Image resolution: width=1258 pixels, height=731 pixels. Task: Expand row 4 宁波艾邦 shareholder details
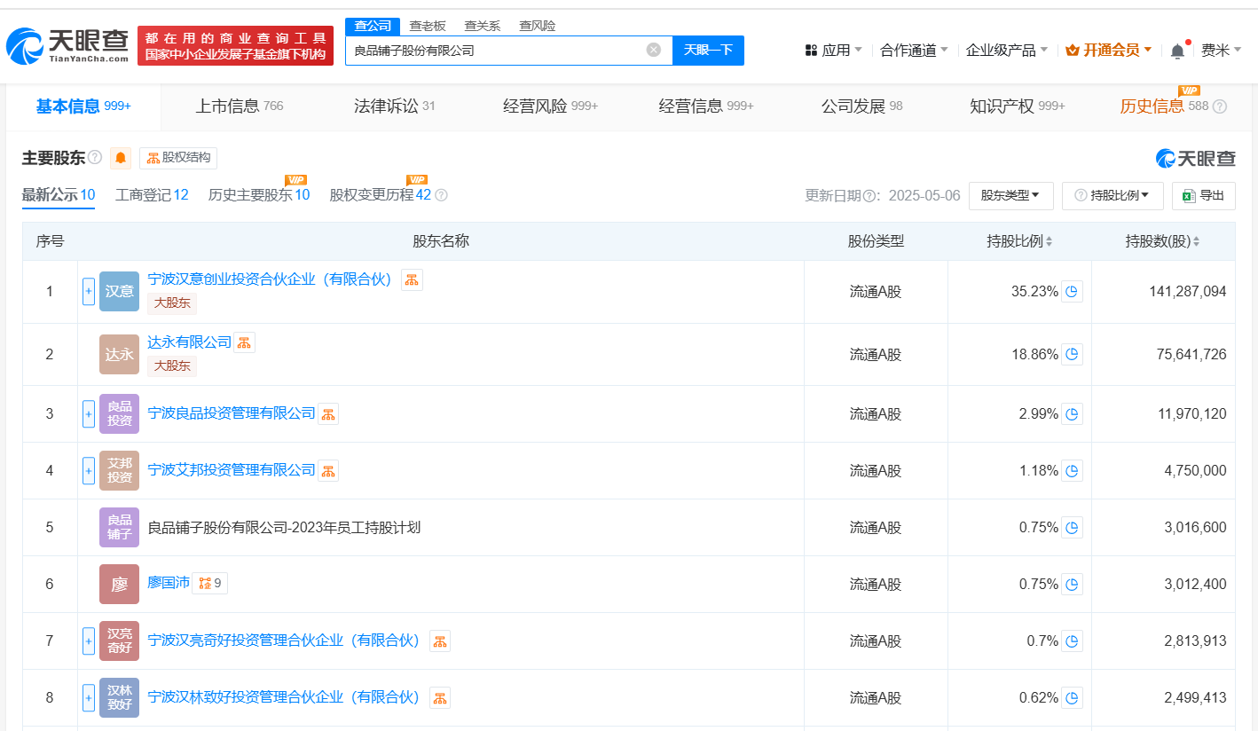coord(89,470)
